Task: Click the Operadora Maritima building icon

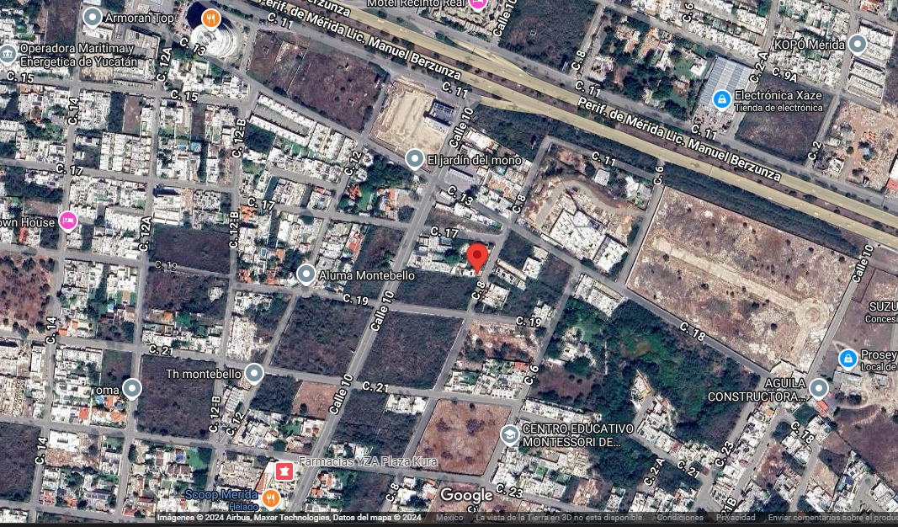Action: [8, 55]
